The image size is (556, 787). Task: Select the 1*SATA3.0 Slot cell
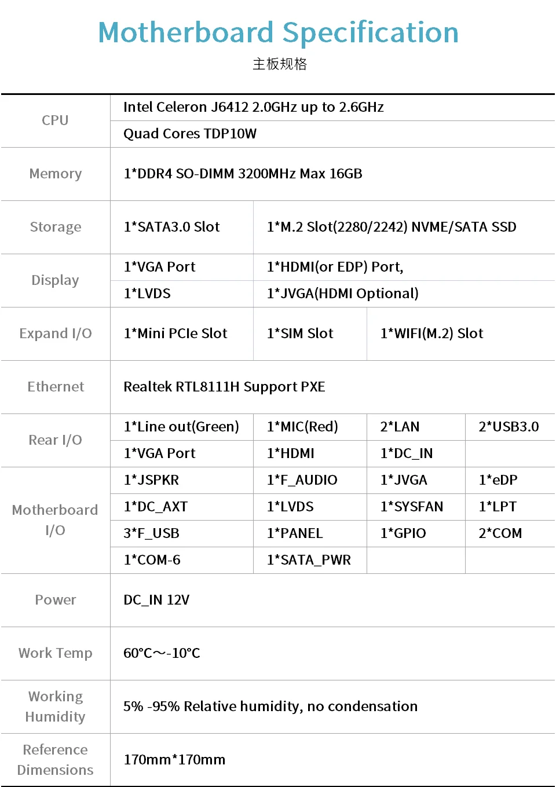172,227
